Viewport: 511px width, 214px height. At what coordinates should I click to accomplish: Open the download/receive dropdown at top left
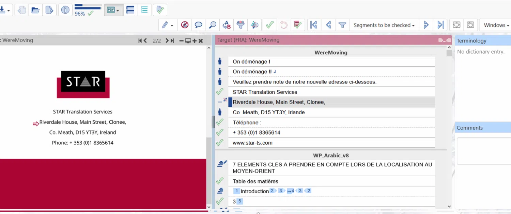(5, 10)
